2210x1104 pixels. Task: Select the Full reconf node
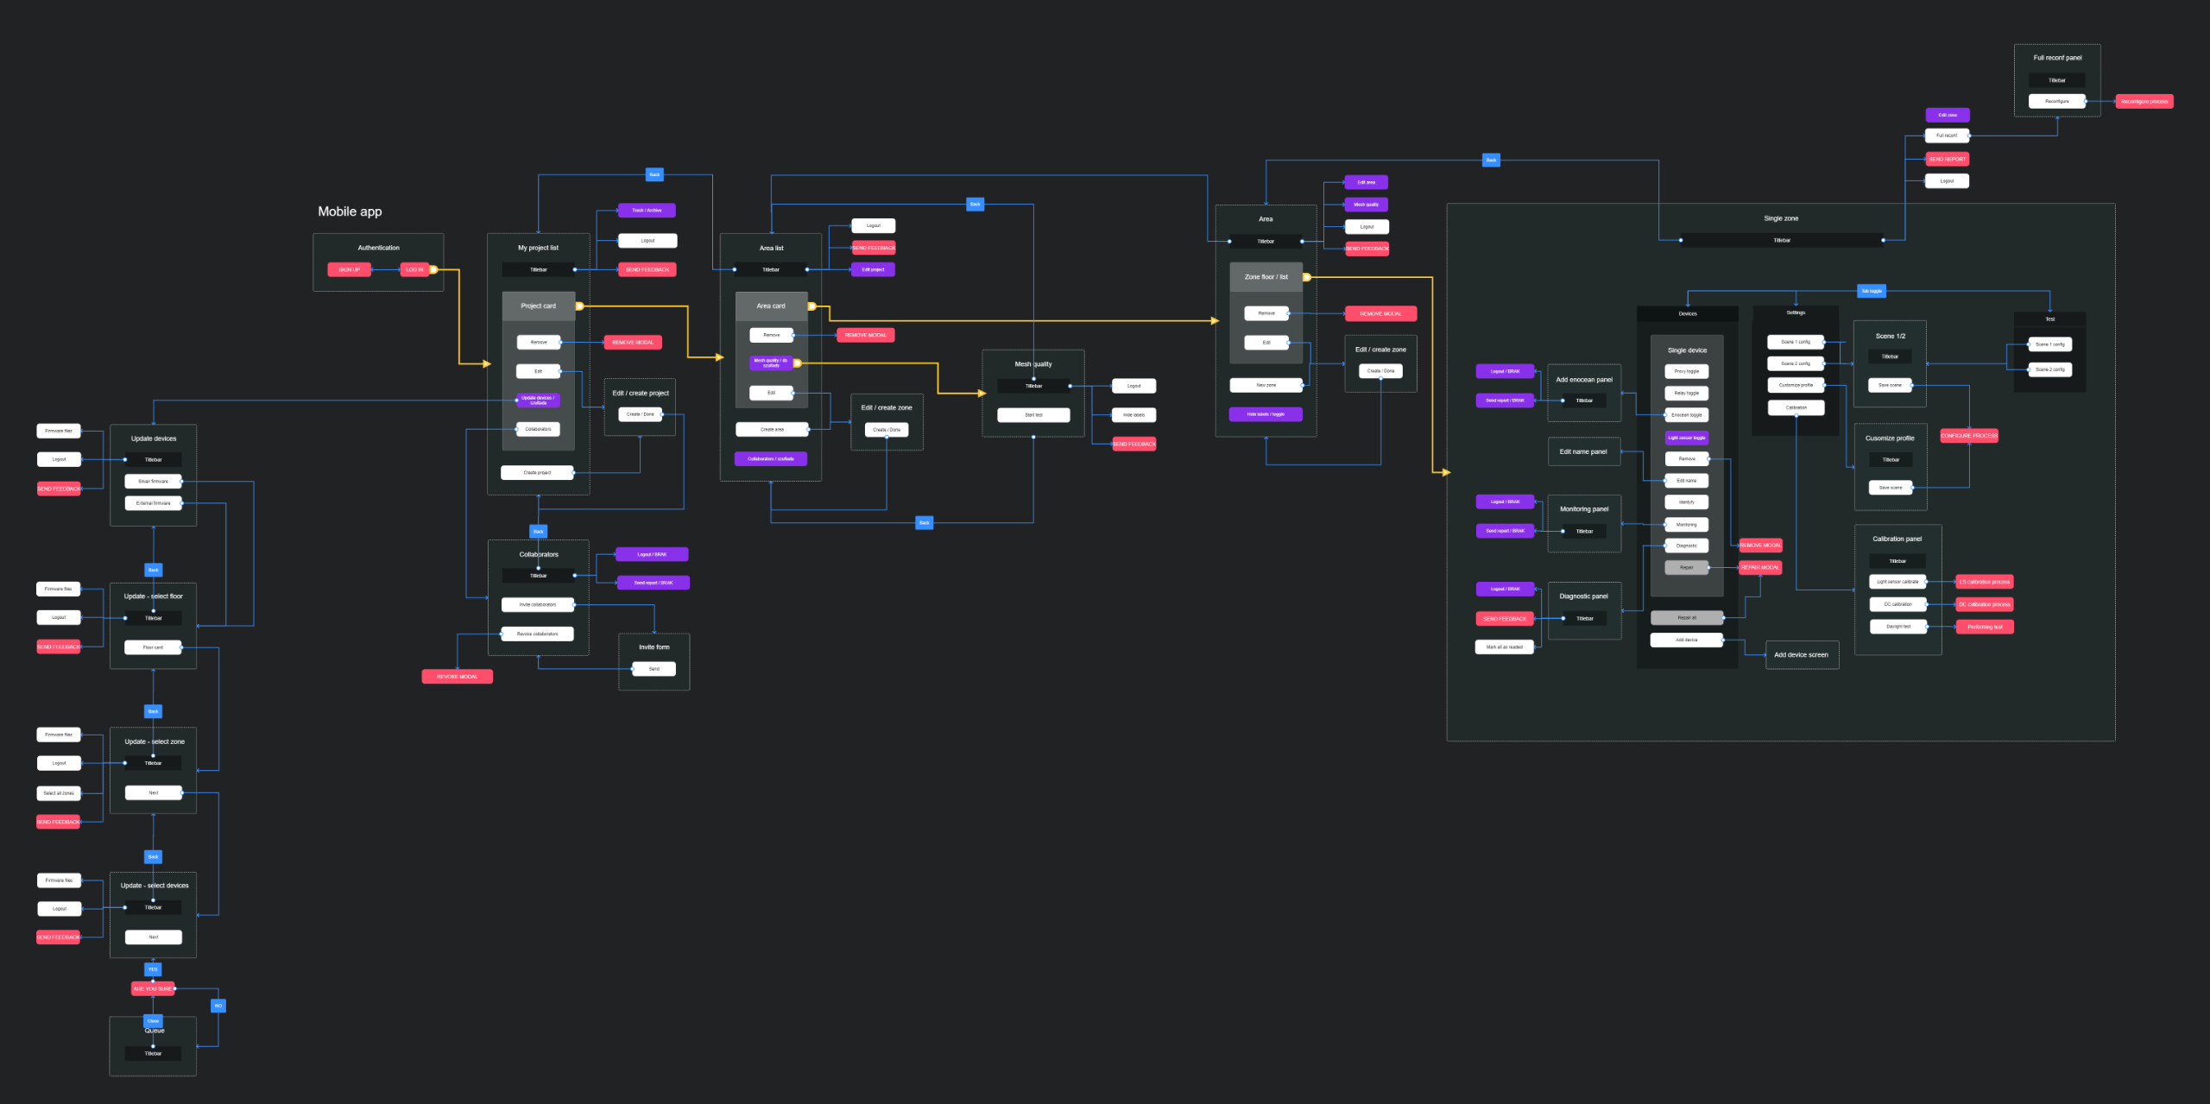[1948, 136]
